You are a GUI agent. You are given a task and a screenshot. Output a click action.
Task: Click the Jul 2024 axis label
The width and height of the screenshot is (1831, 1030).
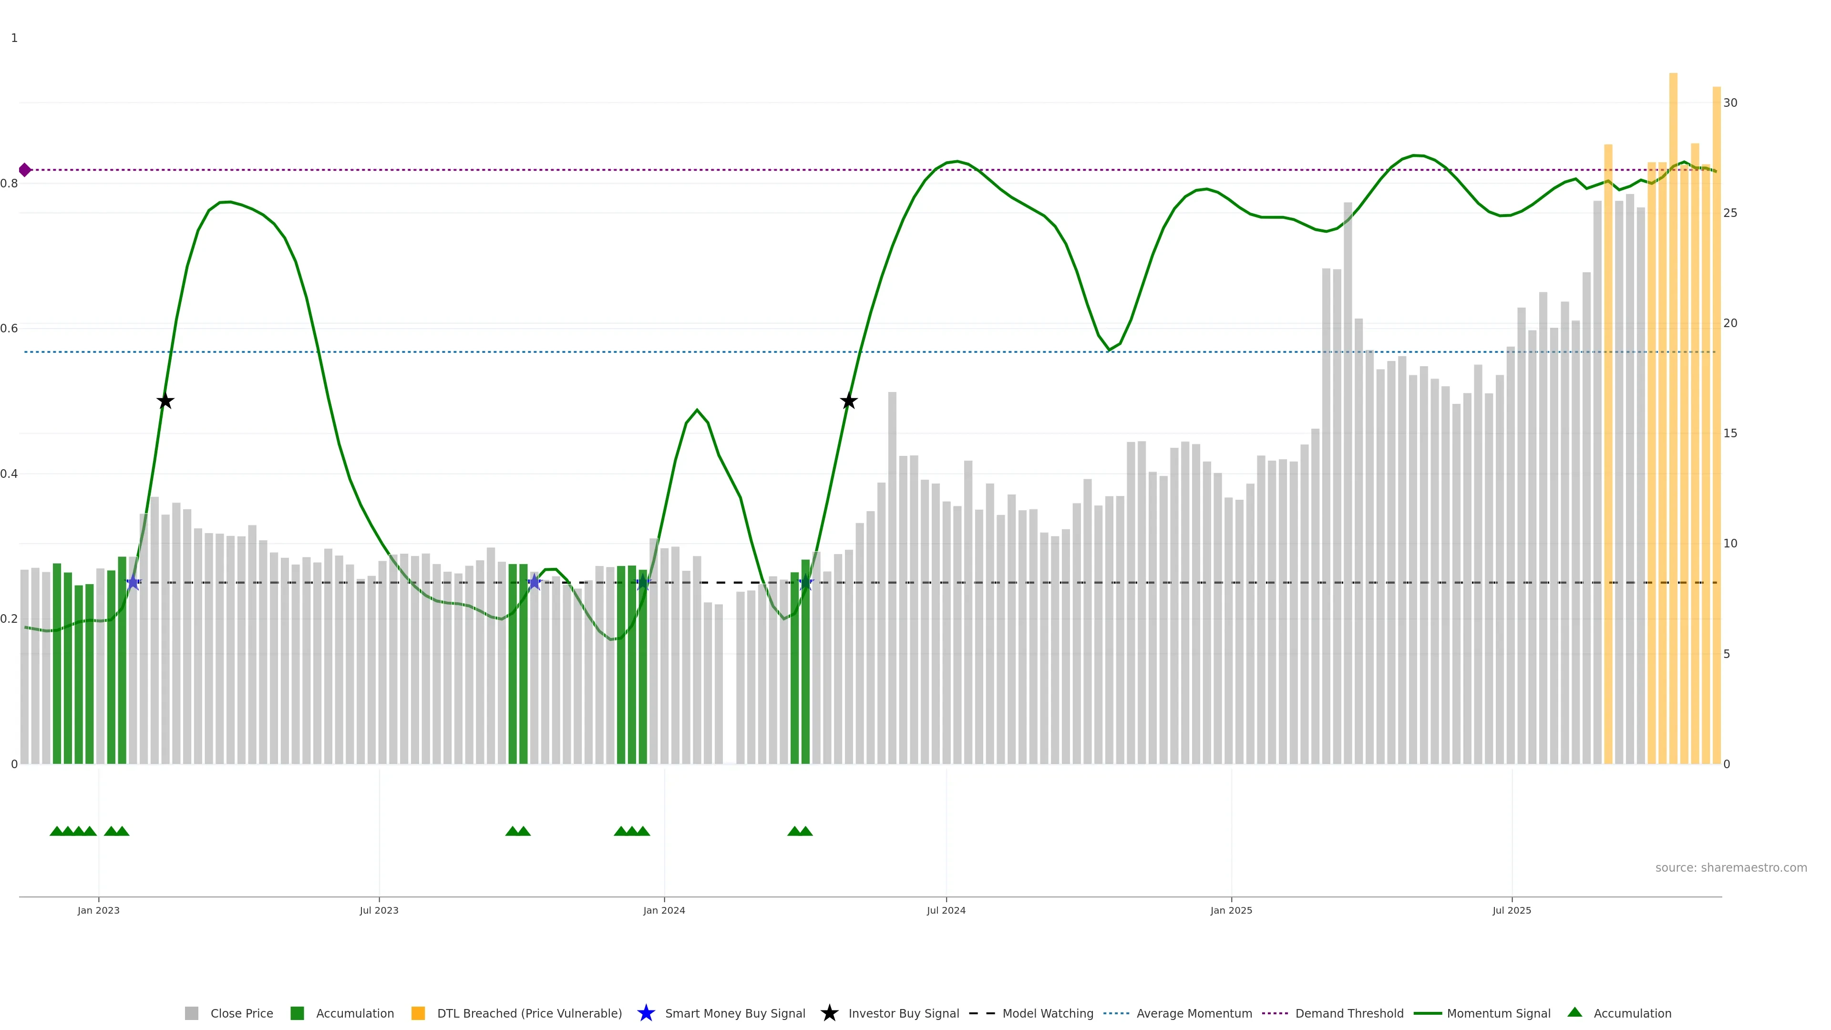click(946, 910)
